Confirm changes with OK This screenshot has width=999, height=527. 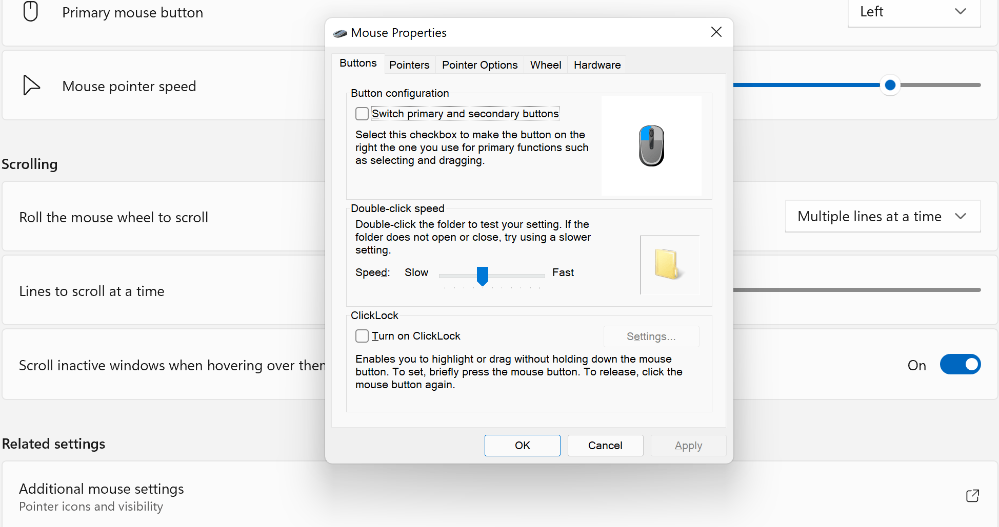tap(522, 445)
